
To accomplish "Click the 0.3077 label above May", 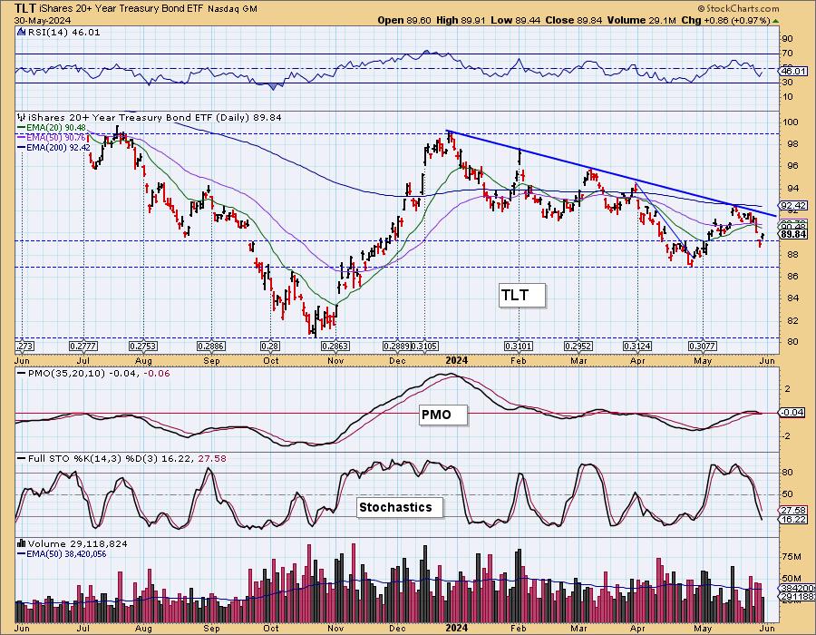I will tap(703, 347).
